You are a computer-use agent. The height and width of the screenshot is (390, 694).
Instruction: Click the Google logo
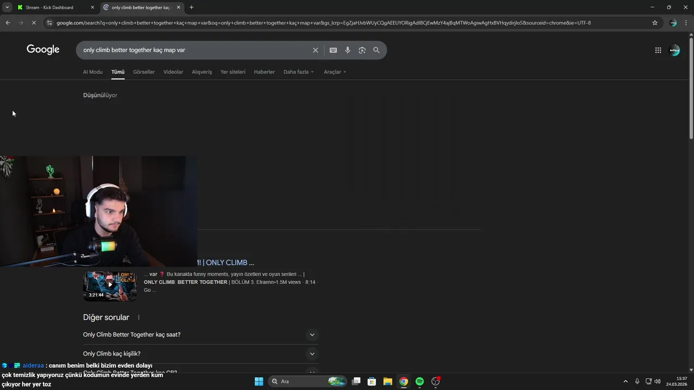pyautogui.click(x=43, y=50)
